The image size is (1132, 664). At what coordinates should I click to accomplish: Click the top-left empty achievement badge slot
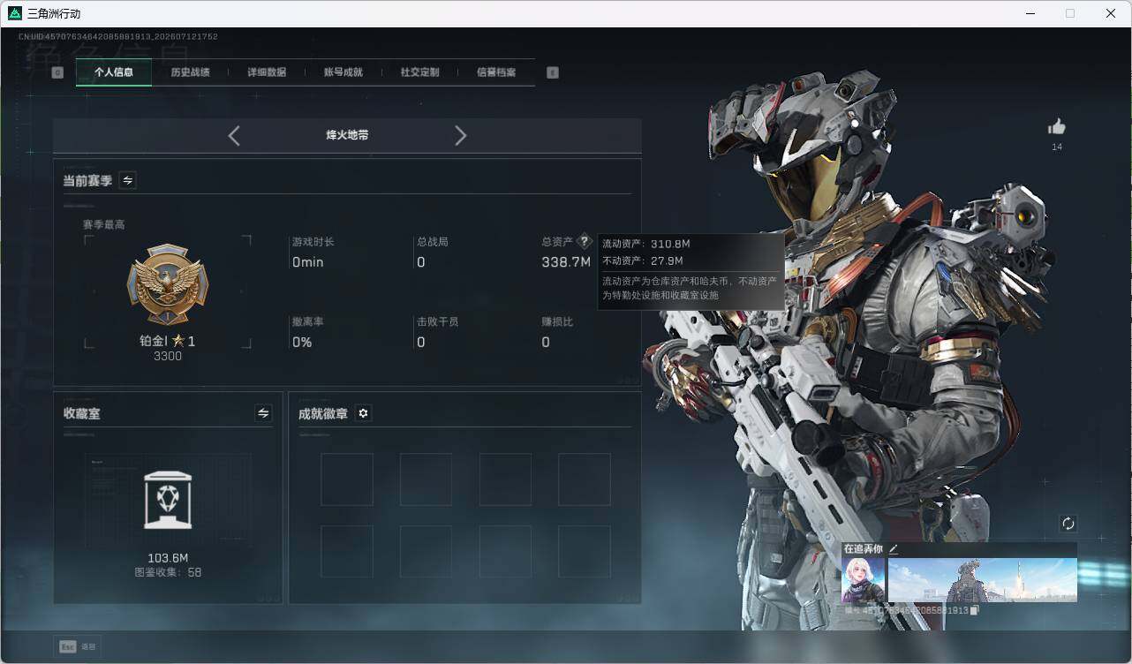pos(346,479)
